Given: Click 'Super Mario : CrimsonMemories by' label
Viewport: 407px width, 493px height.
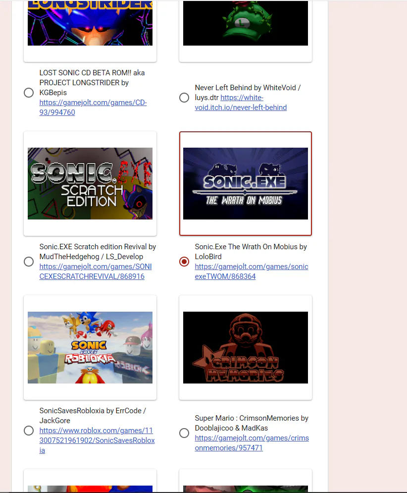Looking at the screenshot, I should (x=252, y=418).
